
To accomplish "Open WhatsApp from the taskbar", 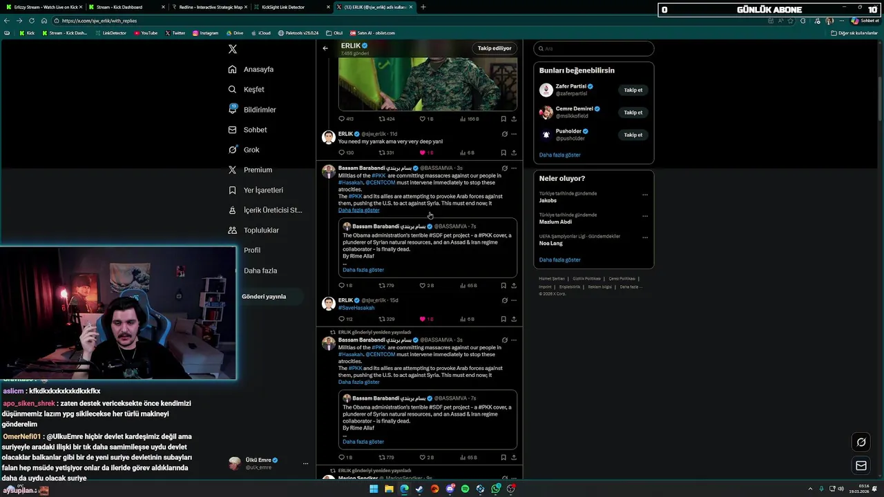I will tap(495, 489).
